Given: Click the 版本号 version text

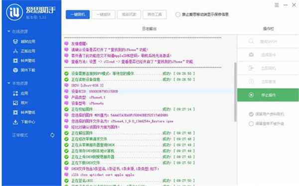Looking at the screenshot, I should point(36,17).
